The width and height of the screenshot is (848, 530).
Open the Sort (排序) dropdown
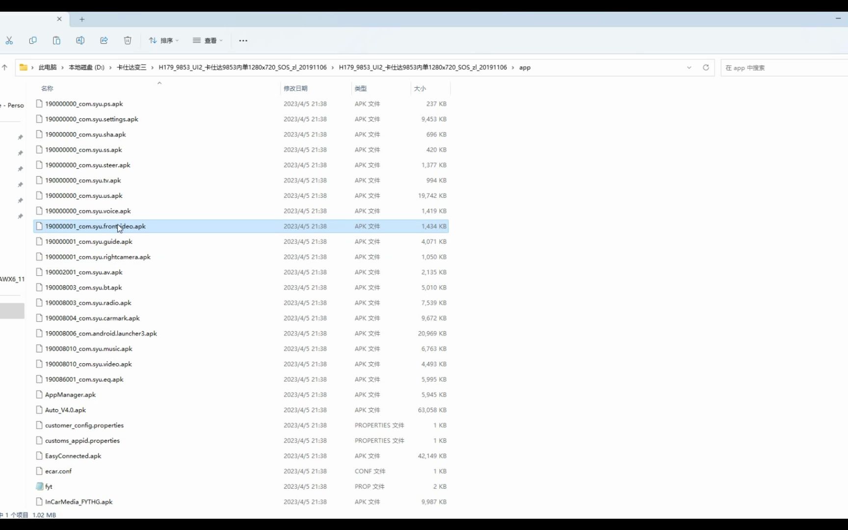[x=164, y=40]
